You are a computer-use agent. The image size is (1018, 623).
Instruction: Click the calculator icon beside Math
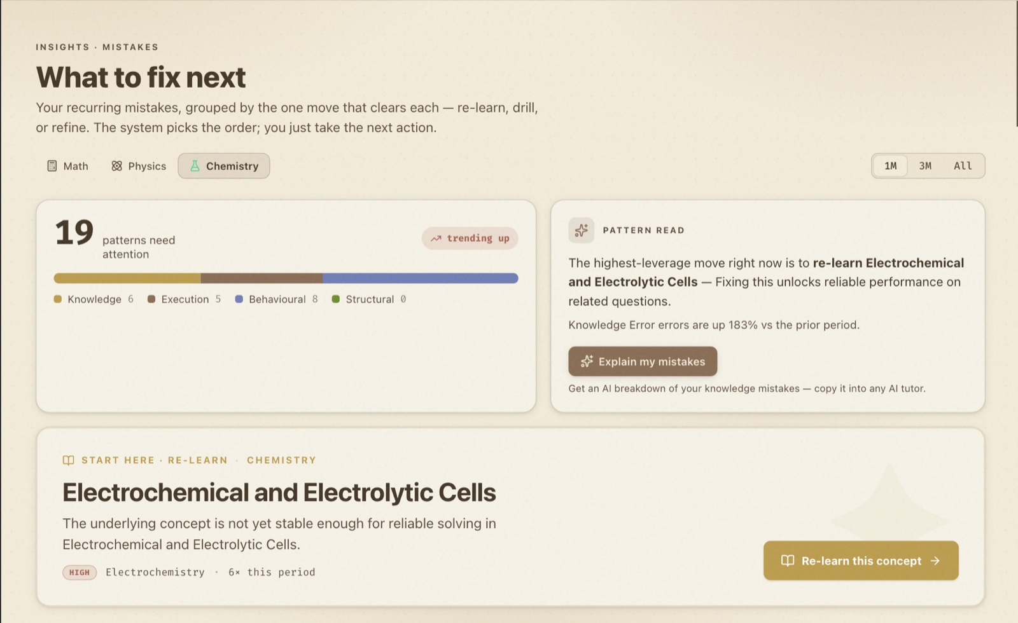pos(52,166)
